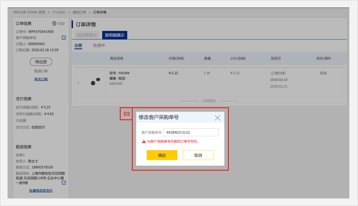Click the 待出货 status button

[41, 62]
